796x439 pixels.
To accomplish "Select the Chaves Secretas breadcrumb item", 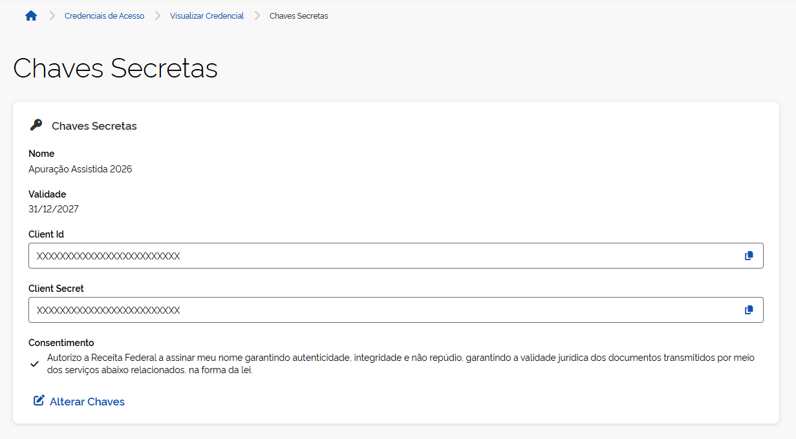I will tap(299, 16).
